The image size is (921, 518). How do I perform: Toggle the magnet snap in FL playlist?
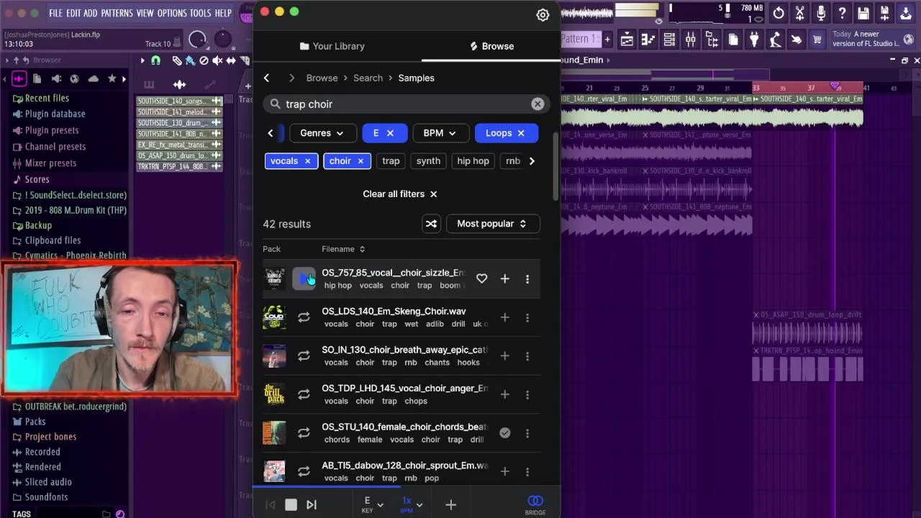pyautogui.click(x=155, y=60)
